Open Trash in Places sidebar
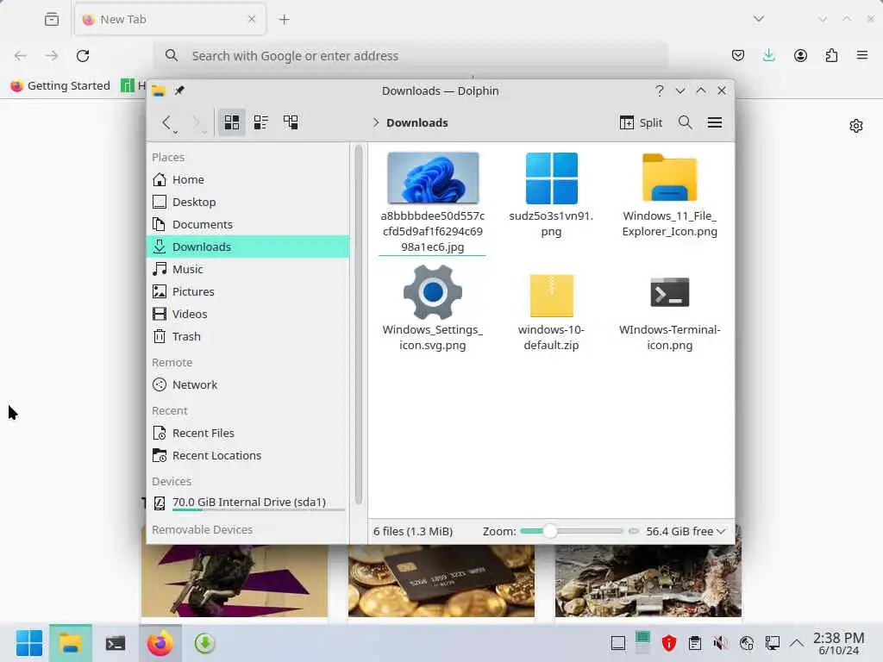Image resolution: width=883 pixels, height=662 pixels. click(x=247, y=337)
